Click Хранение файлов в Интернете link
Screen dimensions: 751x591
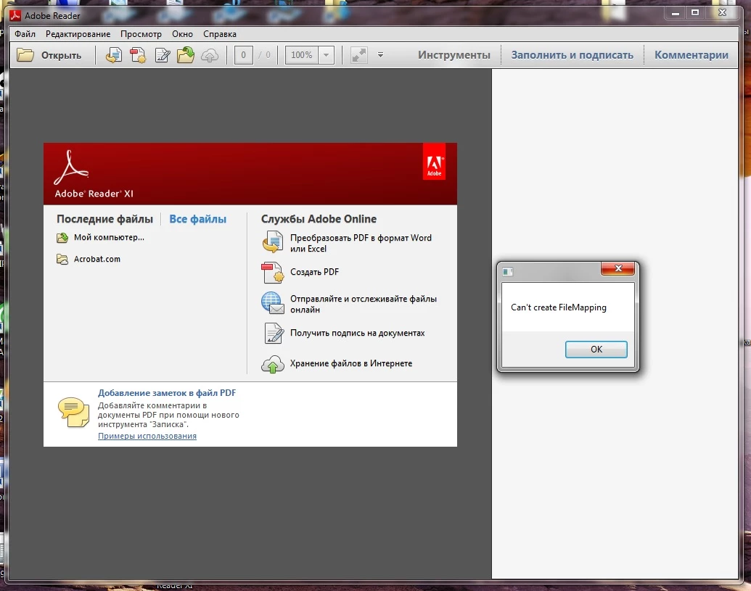351,363
